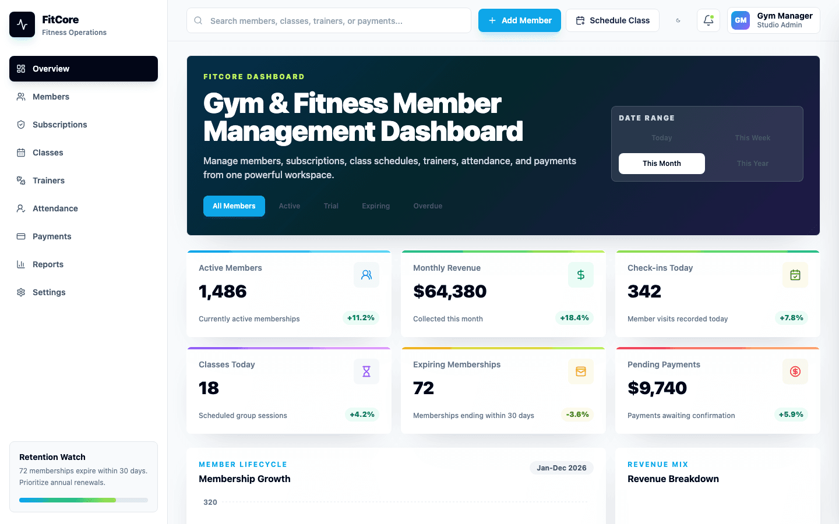Open the Classes page
The height and width of the screenshot is (524, 839).
point(83,153)
